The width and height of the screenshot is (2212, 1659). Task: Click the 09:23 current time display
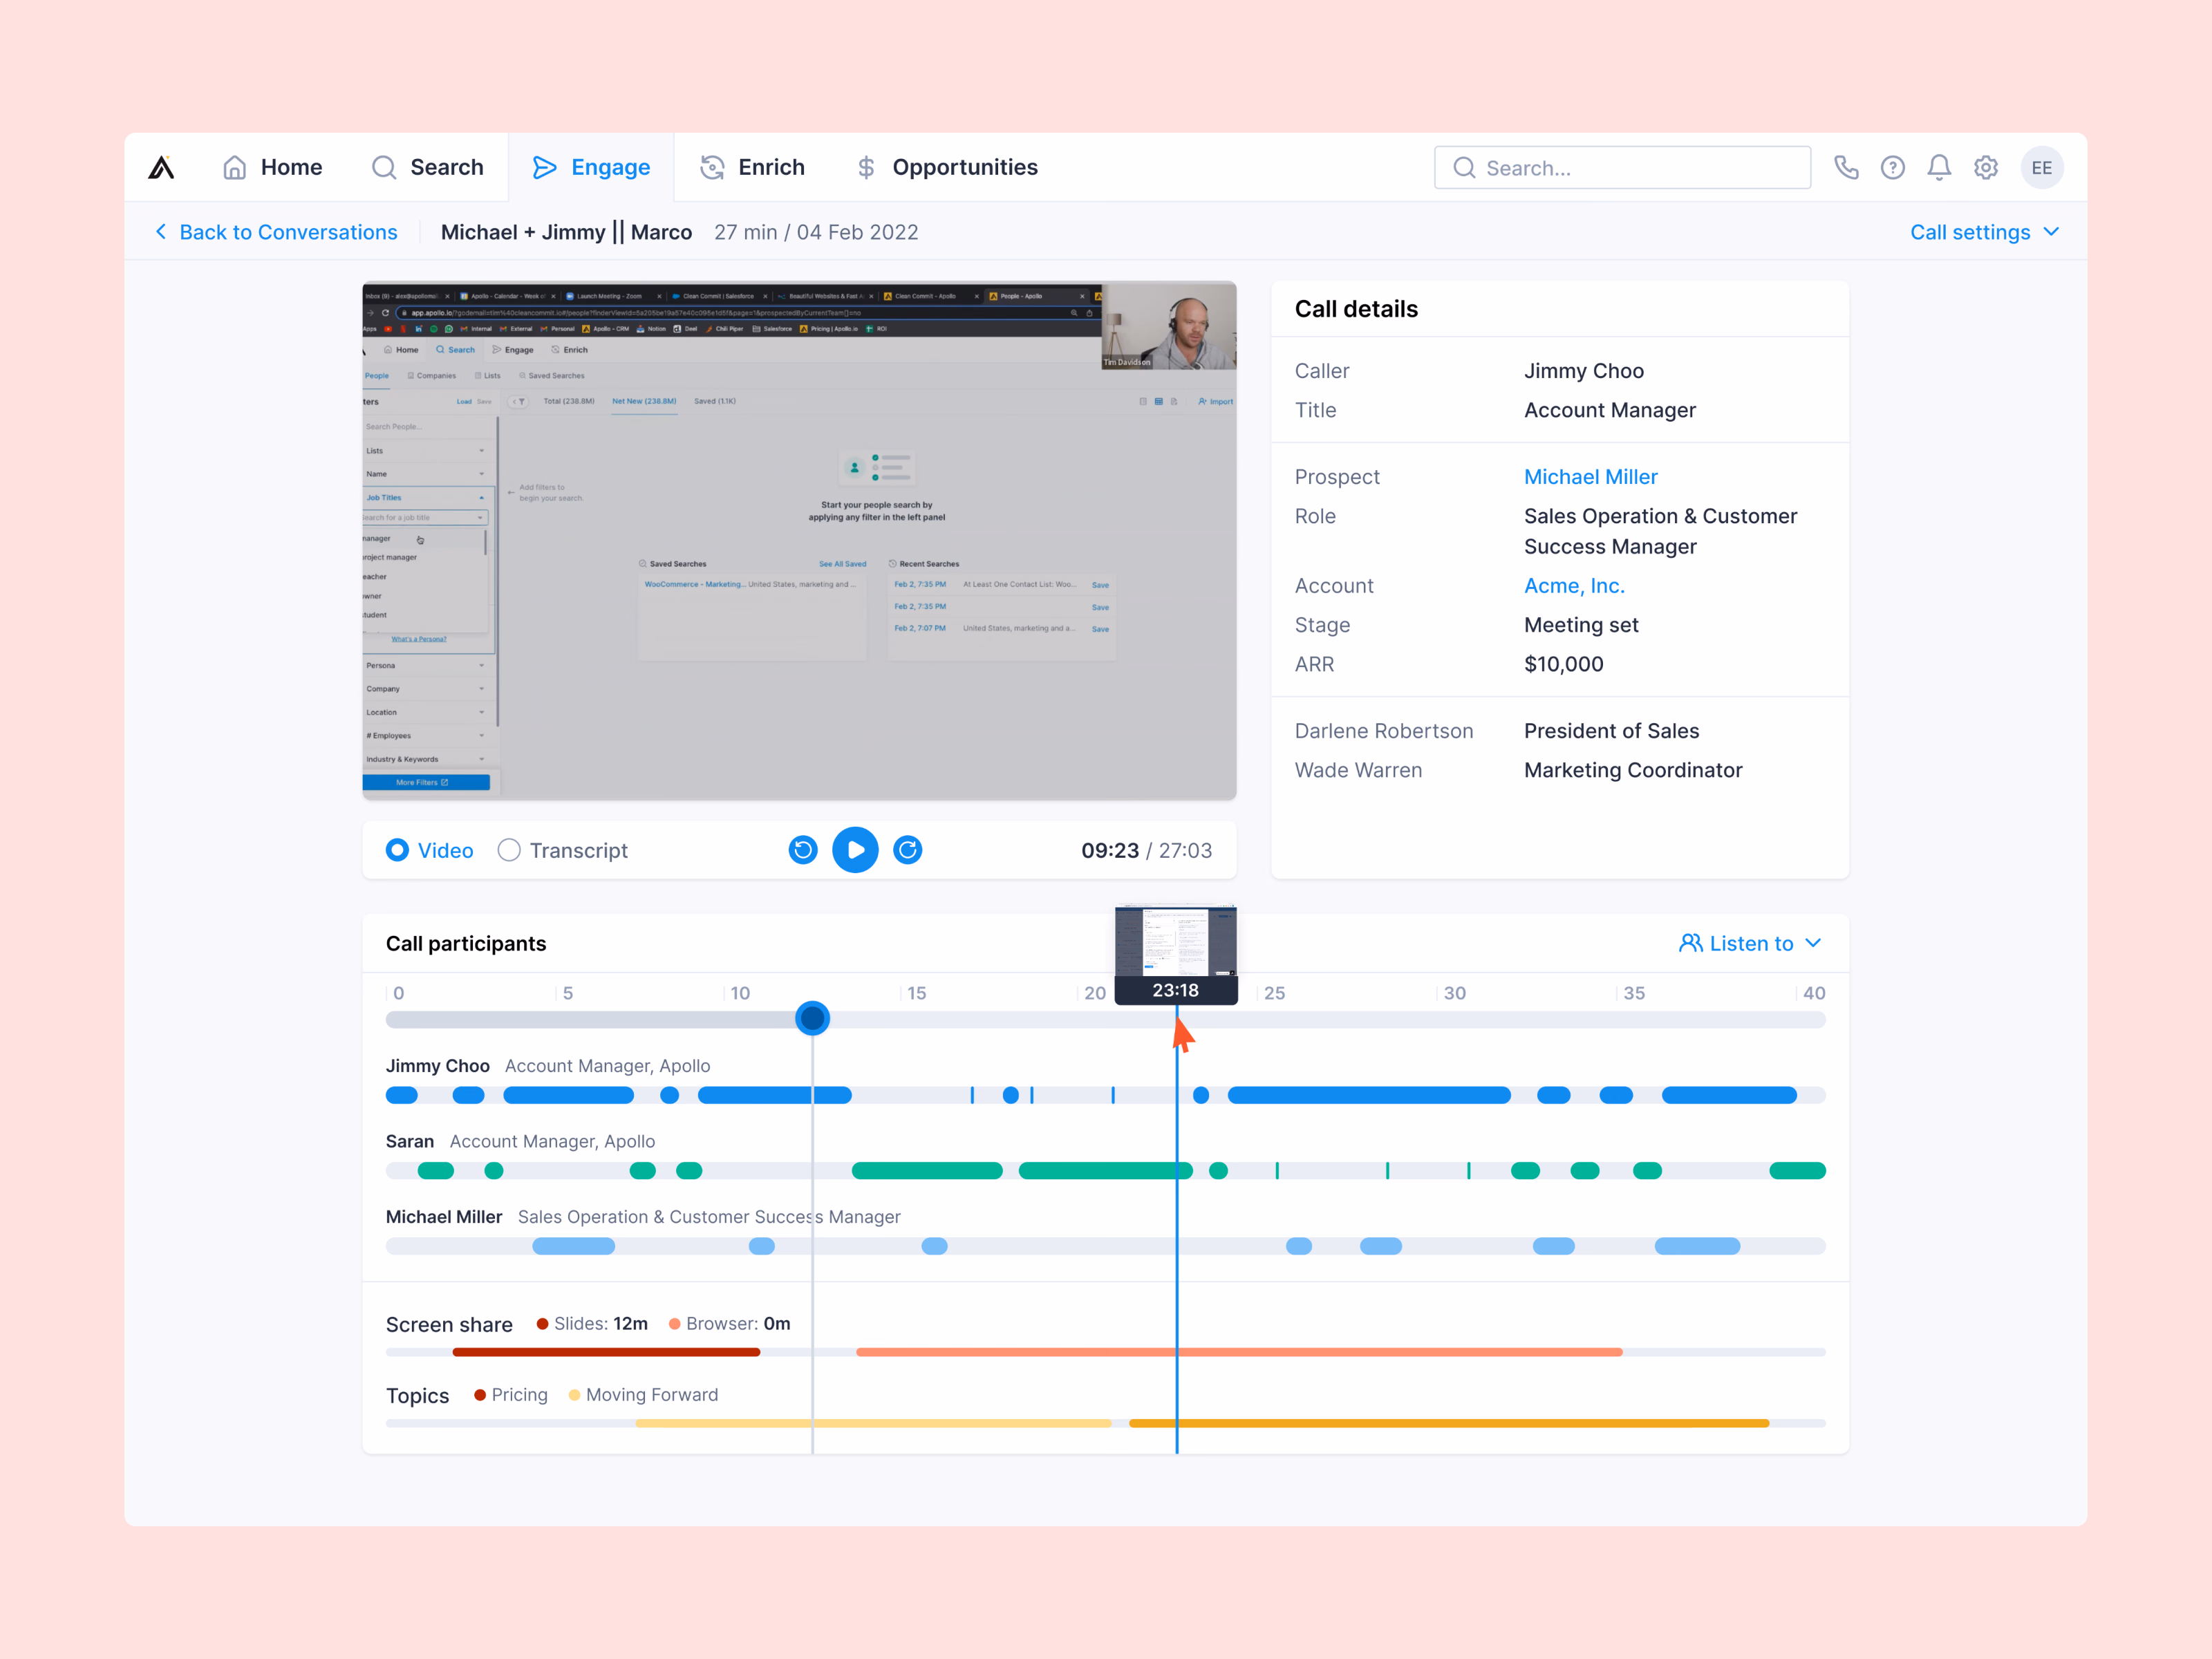point(1110,850)
